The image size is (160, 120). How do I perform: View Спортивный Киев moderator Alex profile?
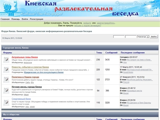pyautogui.click(x=27, y=107)
